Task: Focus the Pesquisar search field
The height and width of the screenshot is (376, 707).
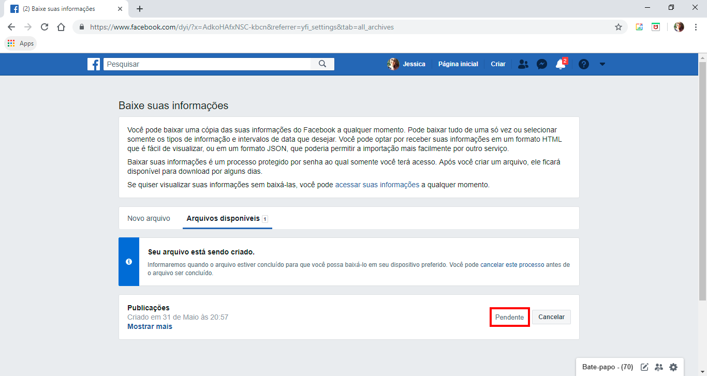Action: click(207, 64)
